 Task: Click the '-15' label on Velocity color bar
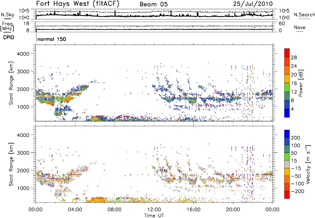click(296, 168)
